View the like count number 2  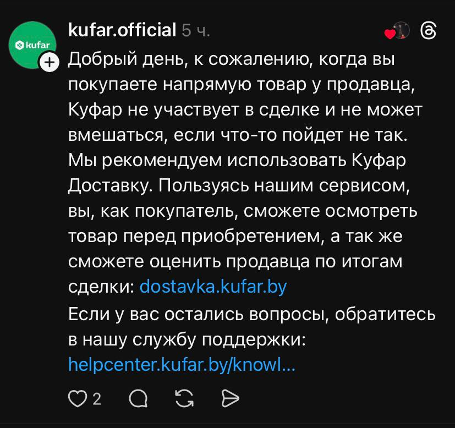coord(97,399)
